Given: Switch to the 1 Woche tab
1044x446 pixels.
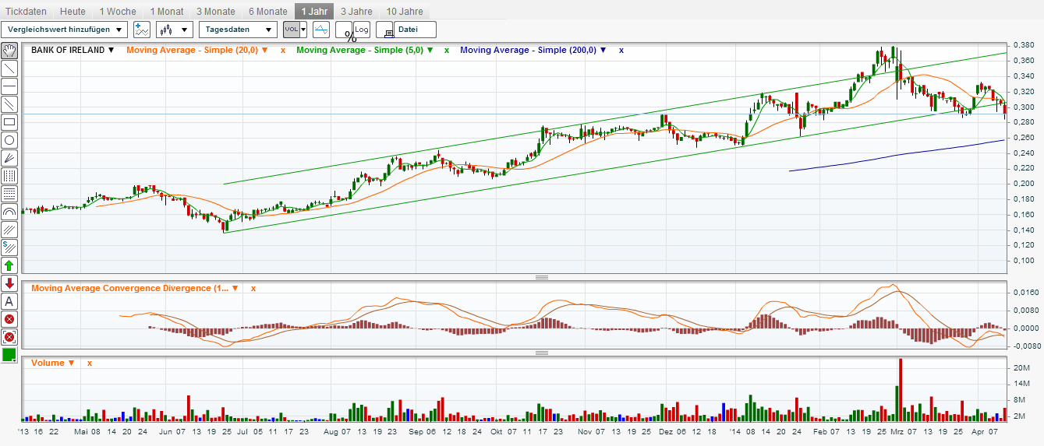Looking at the screenshot, I should point(118,12).
